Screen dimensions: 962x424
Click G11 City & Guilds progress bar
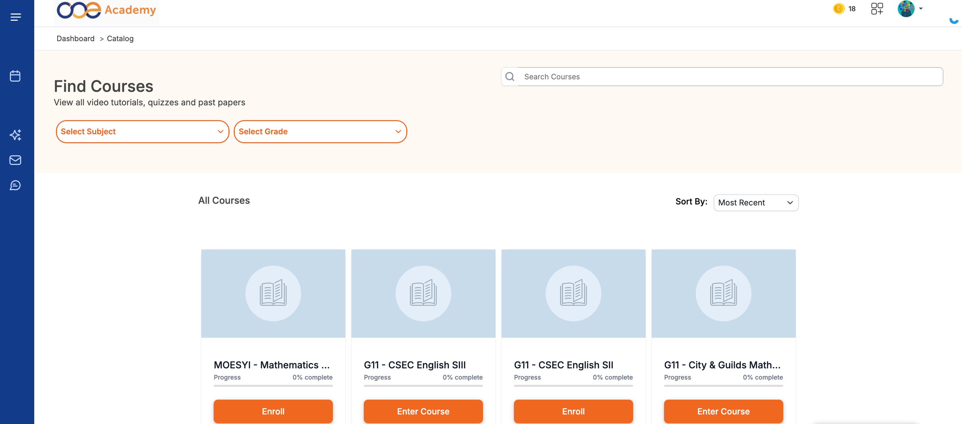723,385
